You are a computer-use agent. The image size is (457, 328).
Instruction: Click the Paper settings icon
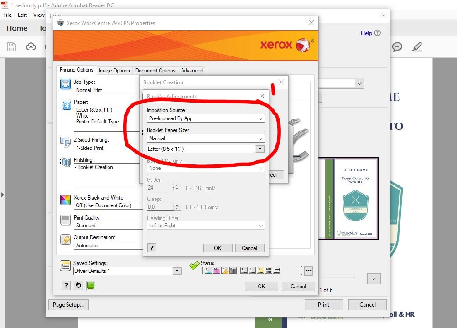[x=66, y=104]
